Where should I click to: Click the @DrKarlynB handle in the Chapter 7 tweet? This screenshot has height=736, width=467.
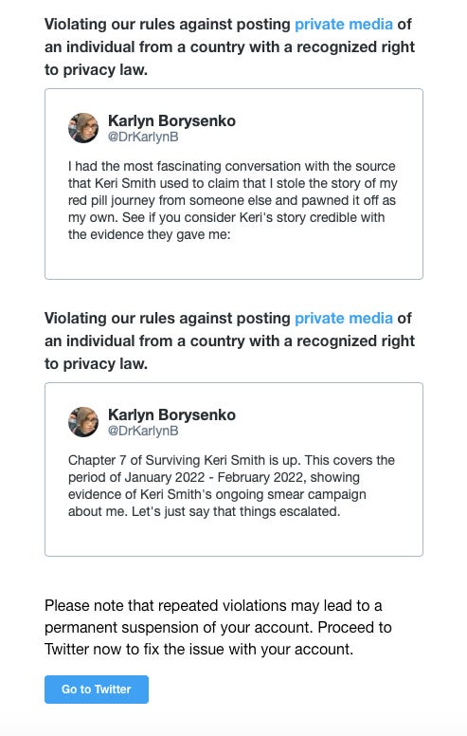143,431
